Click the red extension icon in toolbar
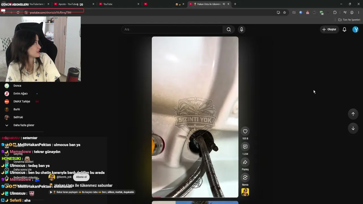 (307, 12)
